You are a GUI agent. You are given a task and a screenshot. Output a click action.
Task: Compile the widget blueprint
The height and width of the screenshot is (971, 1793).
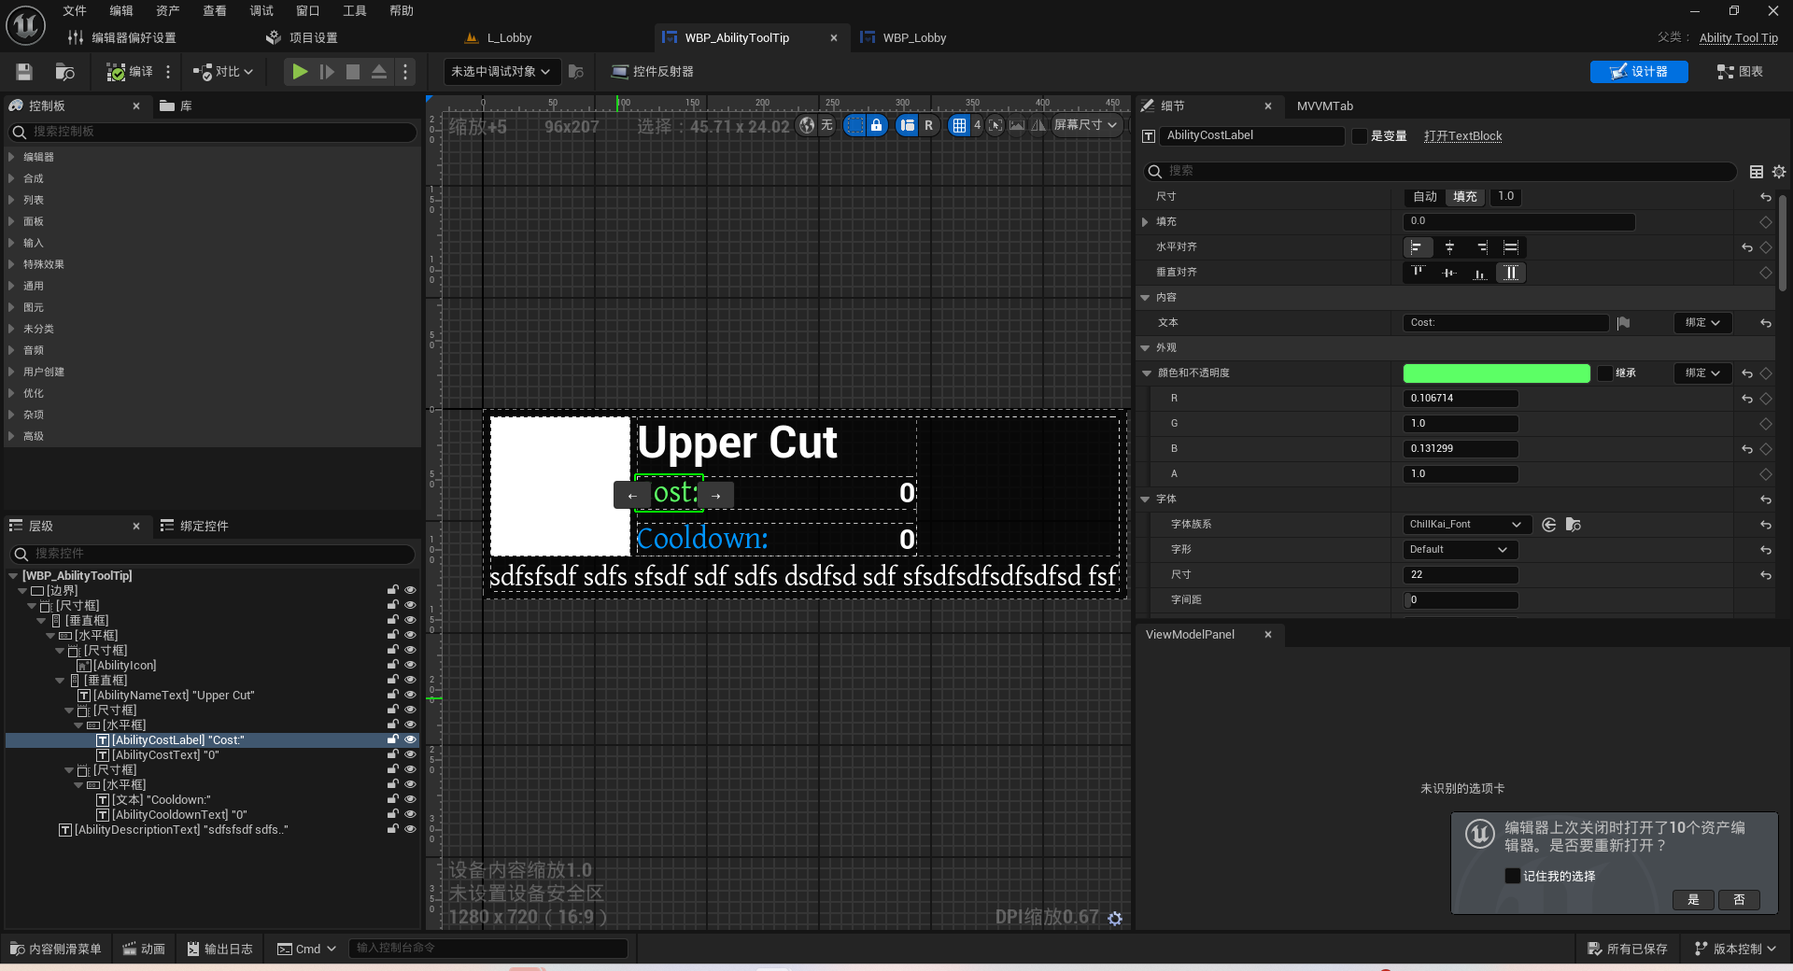click(129, 72)
